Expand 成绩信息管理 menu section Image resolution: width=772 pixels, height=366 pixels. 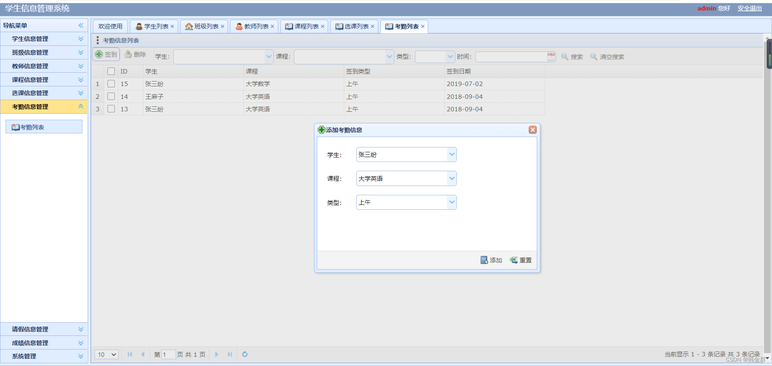click(x=44, y=343)
